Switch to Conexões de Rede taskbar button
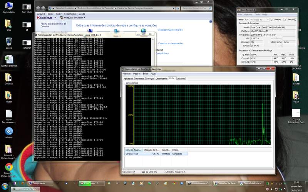308x192 pixels. coord(225,184)
